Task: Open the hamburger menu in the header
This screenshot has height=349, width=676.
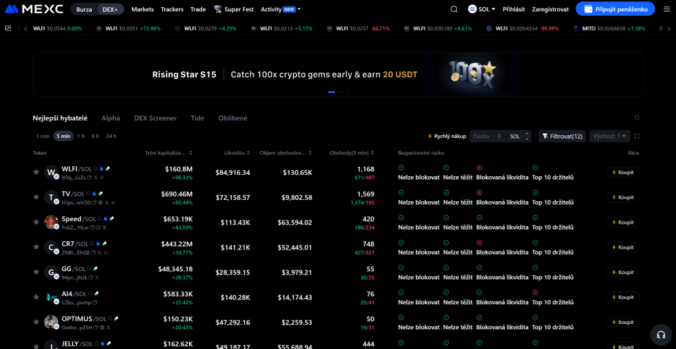Action: pyautogui.click(x=667, y=9)
